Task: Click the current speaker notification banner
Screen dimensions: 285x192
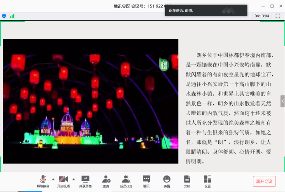Action: pyautogui.click(x=206, y=10)
